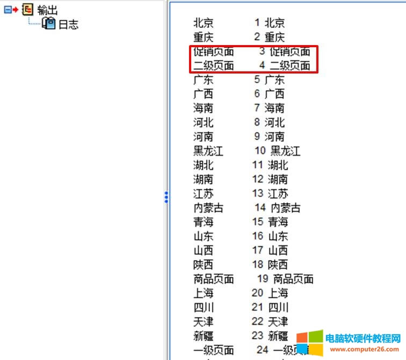This screenshot has height=360, width=406.
Task: Click the blue dotted pane splitter handle
Action: [166, 197]
